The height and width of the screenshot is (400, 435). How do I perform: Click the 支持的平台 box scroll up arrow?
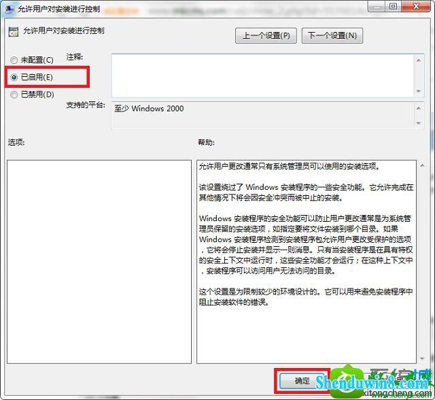pos(419,108)
